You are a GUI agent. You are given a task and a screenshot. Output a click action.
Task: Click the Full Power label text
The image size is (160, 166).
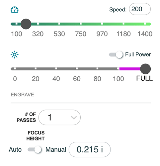tap(138, 54)
